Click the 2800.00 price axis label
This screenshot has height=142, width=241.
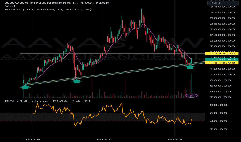[222, 24]
